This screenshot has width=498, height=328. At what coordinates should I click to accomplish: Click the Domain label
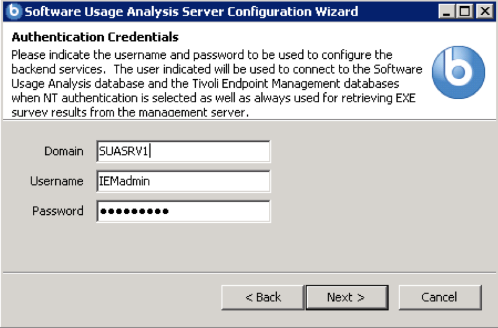coord(64,152)
